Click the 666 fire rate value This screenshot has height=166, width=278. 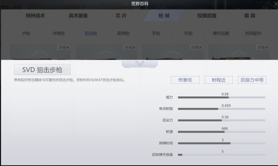click(224, 128)
